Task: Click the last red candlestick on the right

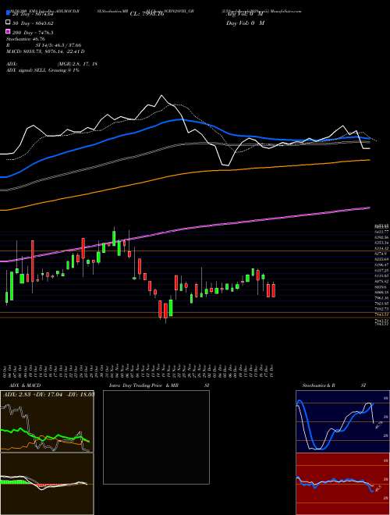Action: (x=273, y=290)
